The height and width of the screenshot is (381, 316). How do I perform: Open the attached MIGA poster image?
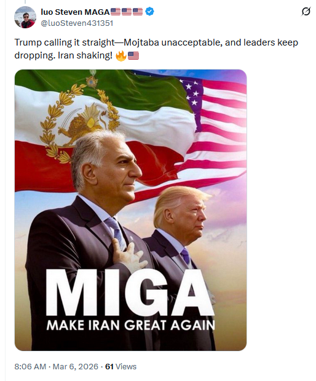[130, 210]
